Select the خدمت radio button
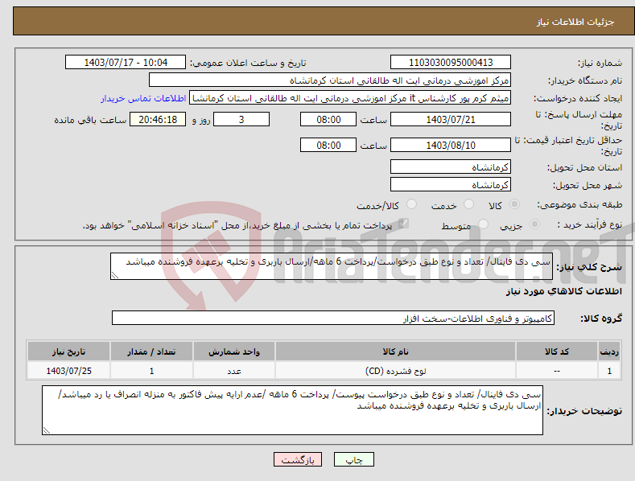The height and width of the screenshot is (481, 635). point(468,204)
